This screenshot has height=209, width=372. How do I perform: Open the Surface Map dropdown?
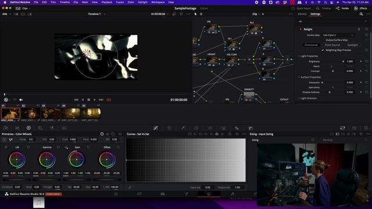click(338, 35)
